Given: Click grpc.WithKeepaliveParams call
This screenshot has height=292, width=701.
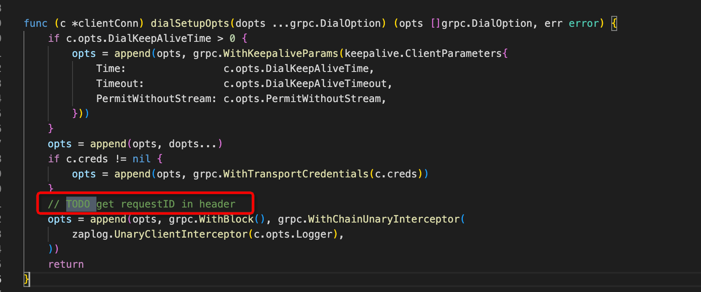Looking at the screenshot, I should (x=265, y=54).
